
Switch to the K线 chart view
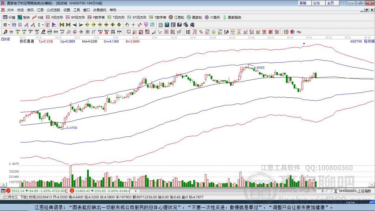pos(38,18)
